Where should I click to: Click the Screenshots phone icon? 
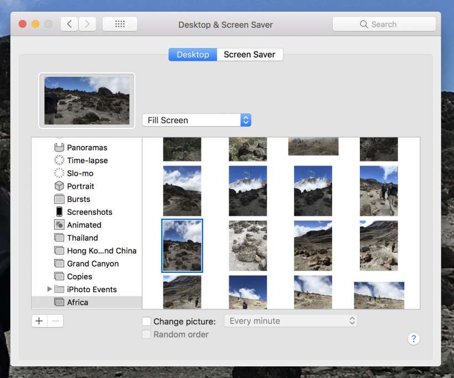tap(59, 212)
